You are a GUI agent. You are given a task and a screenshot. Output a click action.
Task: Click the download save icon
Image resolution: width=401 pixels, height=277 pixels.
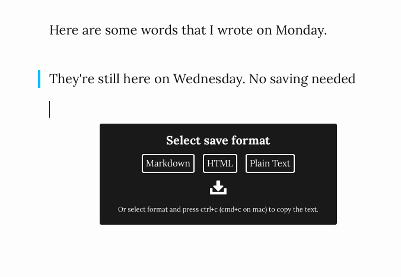[218, 188]
